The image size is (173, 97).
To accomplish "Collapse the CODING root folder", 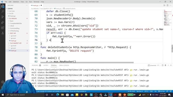I will tap(10, 9).
